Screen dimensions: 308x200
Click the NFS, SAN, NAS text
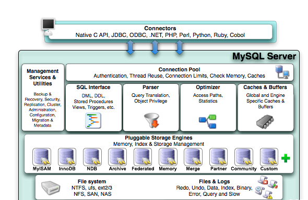point(92,194)
